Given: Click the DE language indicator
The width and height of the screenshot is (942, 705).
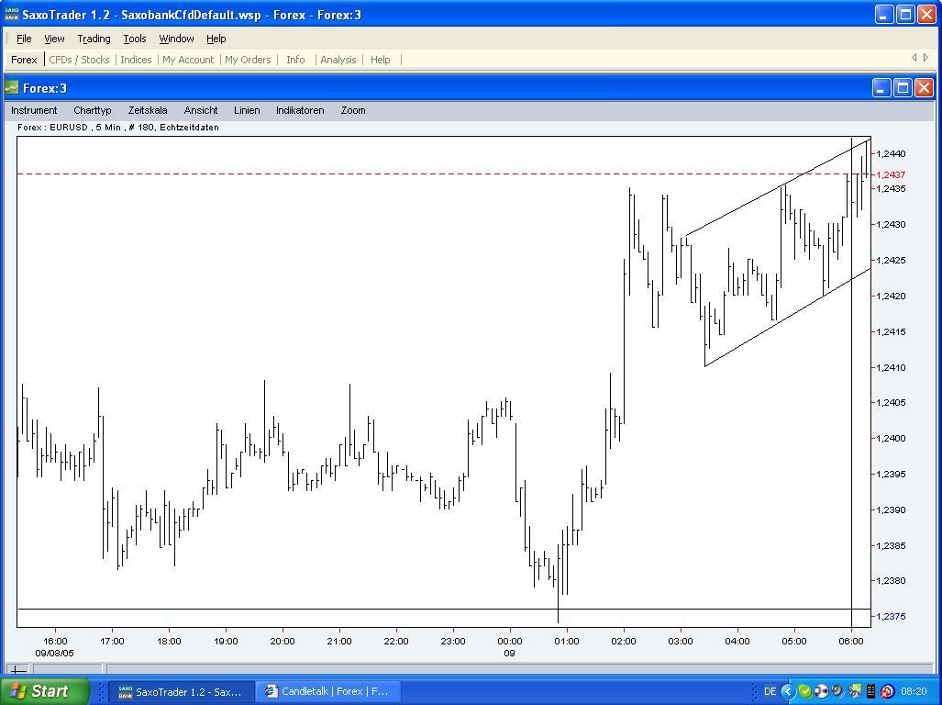Looking at the screenshot, I should pyautogui.click(x=770, y=692).
